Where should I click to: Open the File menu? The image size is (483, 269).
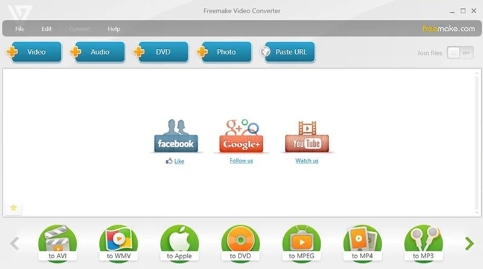pyautogui.click(x=20, y=29)
